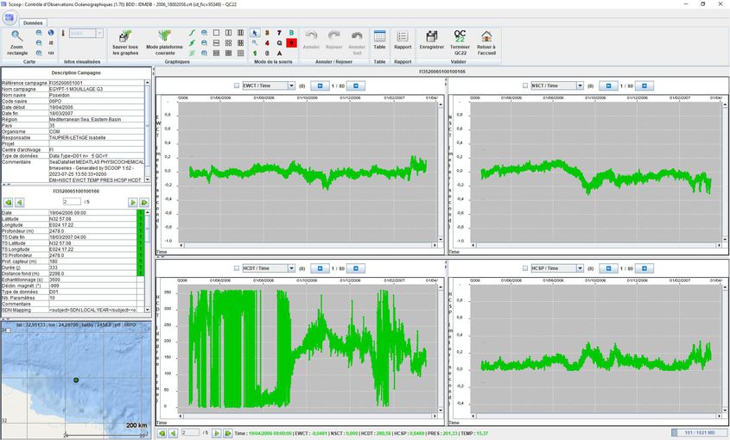Viewport: 730px width, 440px height.
Task: Click the thermometer icon in Infos visualisées
Action: coord(63,33)
